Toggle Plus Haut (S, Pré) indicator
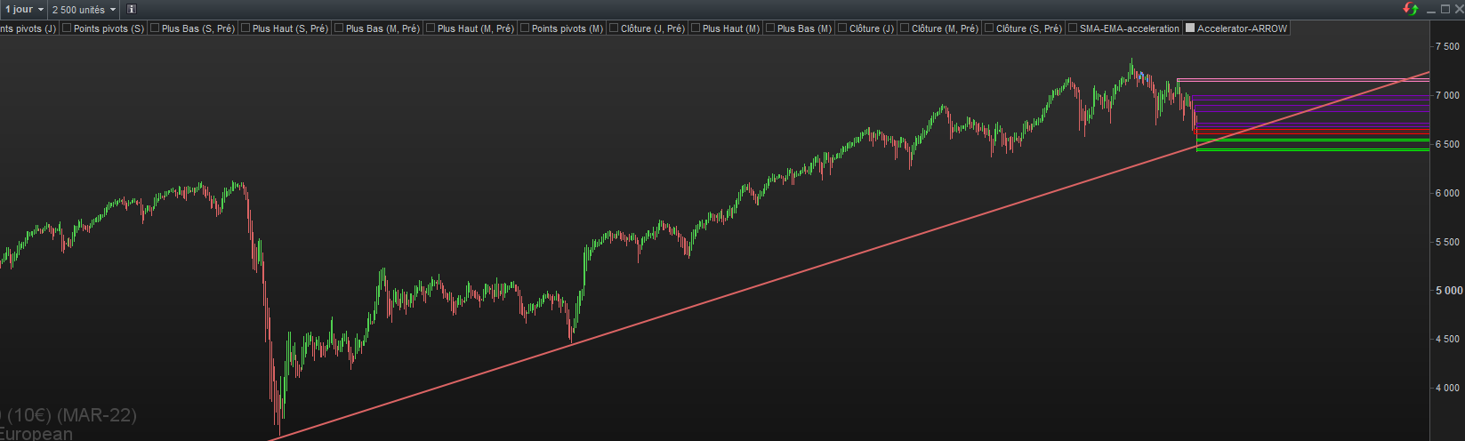Screen dimensions: 1465x441 (246, 28)
